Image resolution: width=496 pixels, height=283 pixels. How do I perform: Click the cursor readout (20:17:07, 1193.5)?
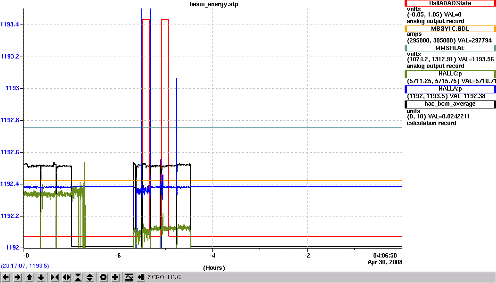pos(25,266)
